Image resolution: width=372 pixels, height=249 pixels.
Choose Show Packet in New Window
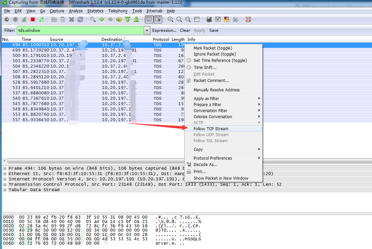click(224, 178)
